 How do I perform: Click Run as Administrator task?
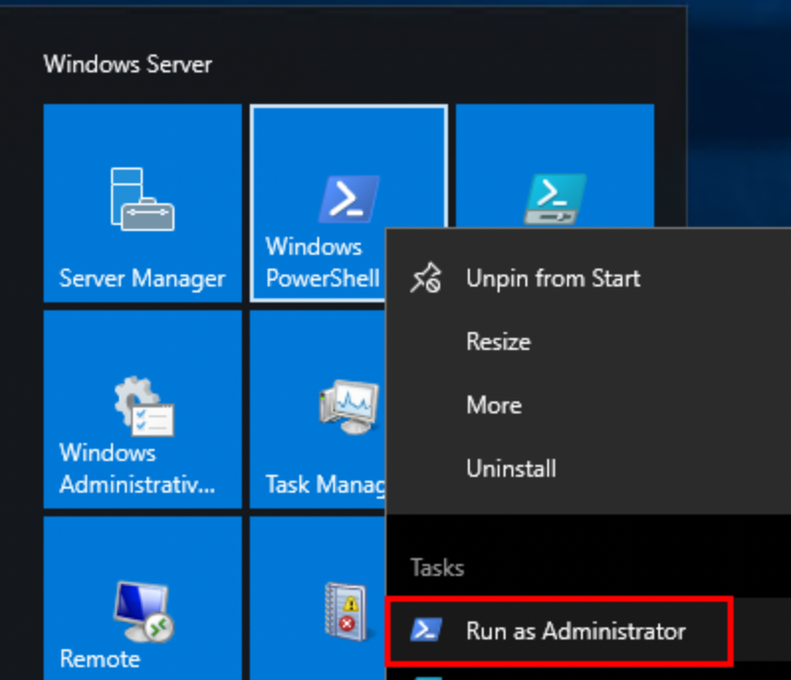click(x=588, y=630)
